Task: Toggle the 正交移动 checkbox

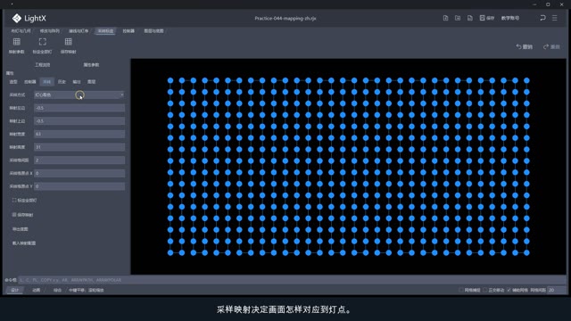Action: pyautogui.click(x=485, y=290)
